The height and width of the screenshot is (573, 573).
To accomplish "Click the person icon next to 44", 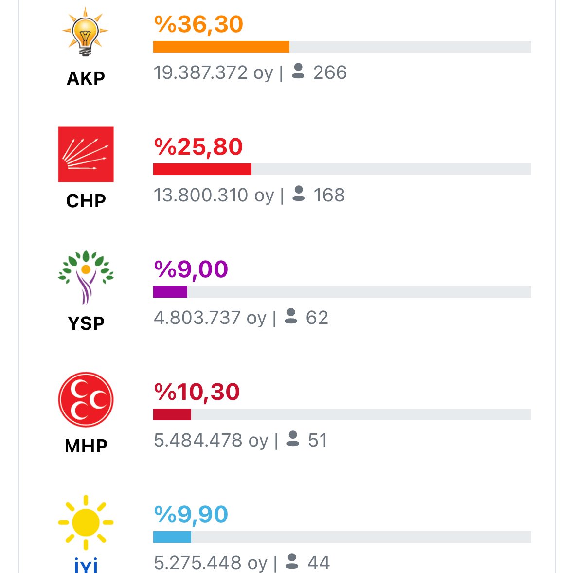I will coord(292,561).
